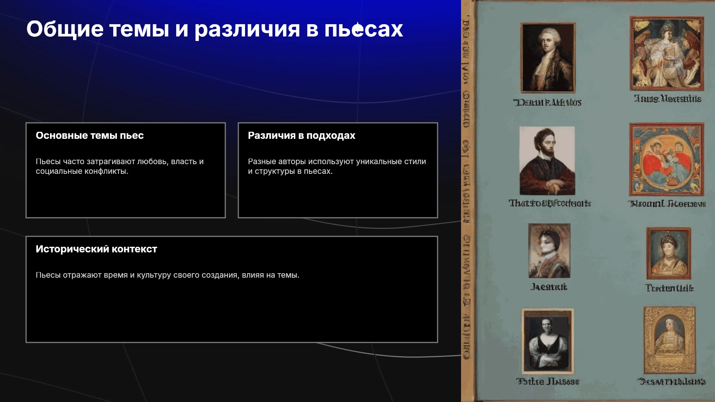Click the black-and-white portrait at bottom left
This screenshot has width=715, height=402.
pyautogui.click(x=548, y=341)
